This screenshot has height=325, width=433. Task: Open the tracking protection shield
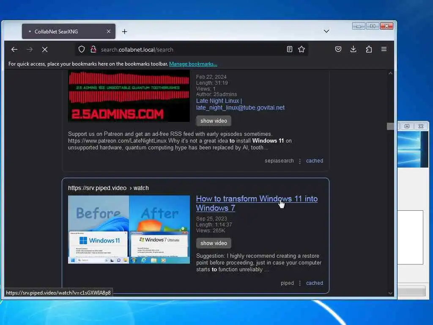tap(82, 50)
